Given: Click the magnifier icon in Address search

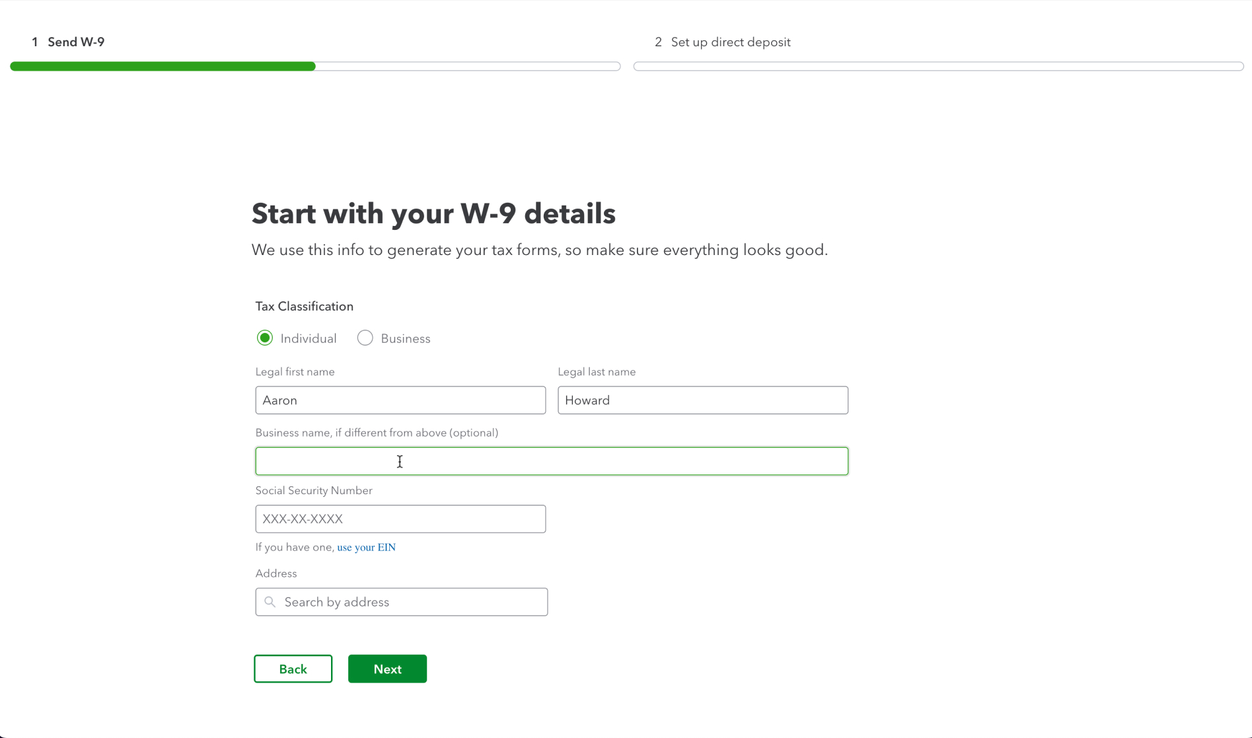Looking at the screenshot, I should (270, 602).
